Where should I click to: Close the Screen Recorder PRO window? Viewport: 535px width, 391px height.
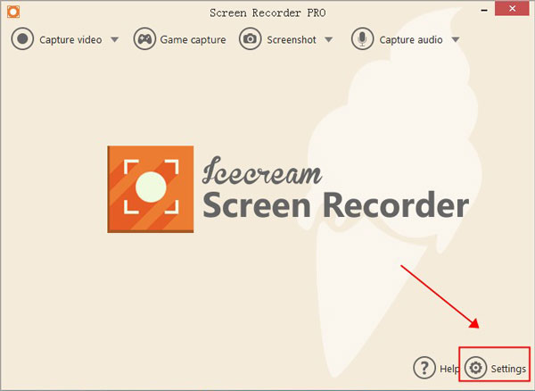pos(512,9)
